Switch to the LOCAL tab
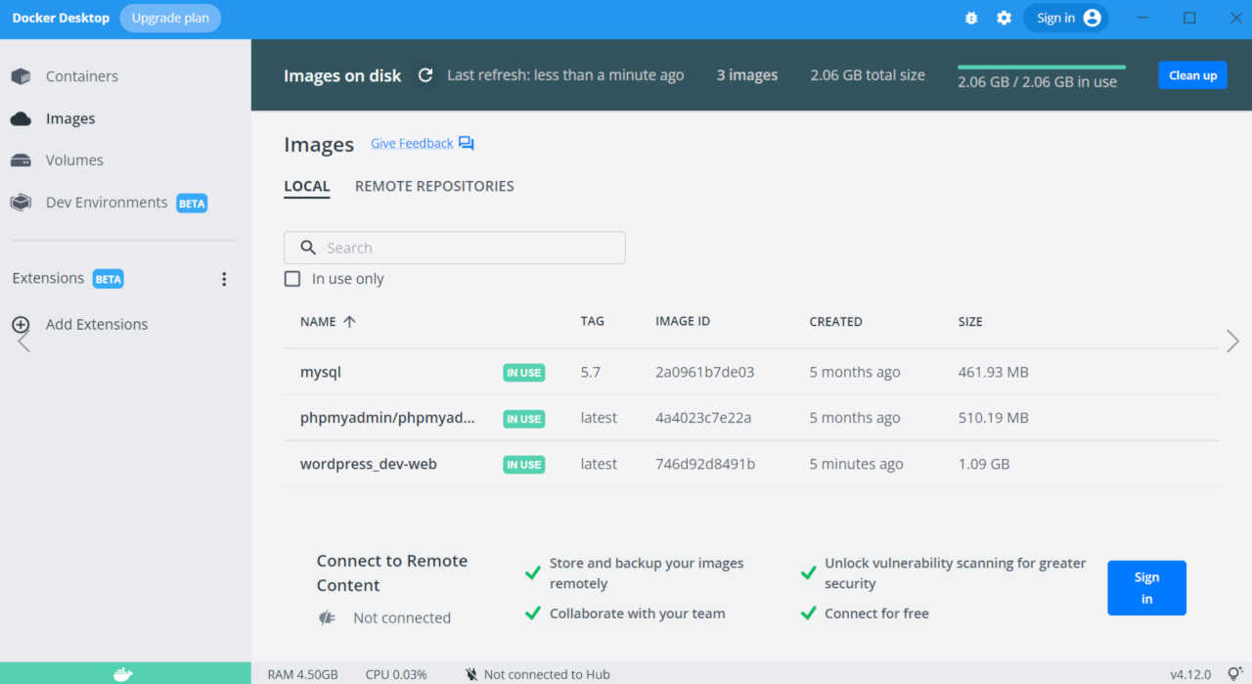 [x=307, y=186]
